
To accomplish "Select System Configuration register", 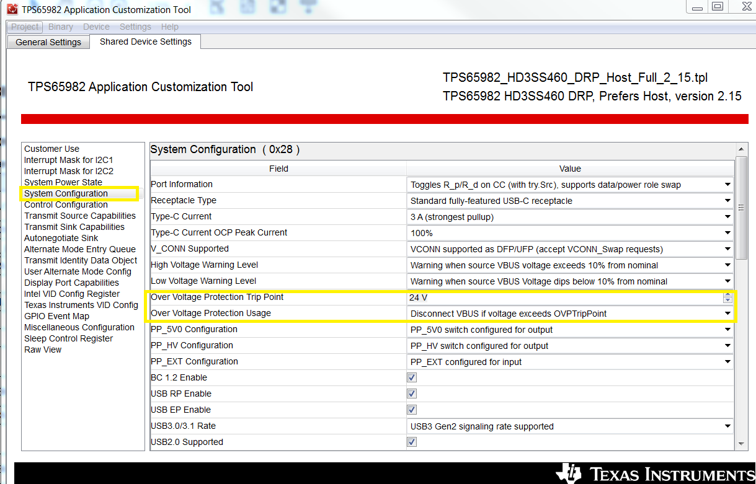I will pyautogui.click(x=66, y=193).
